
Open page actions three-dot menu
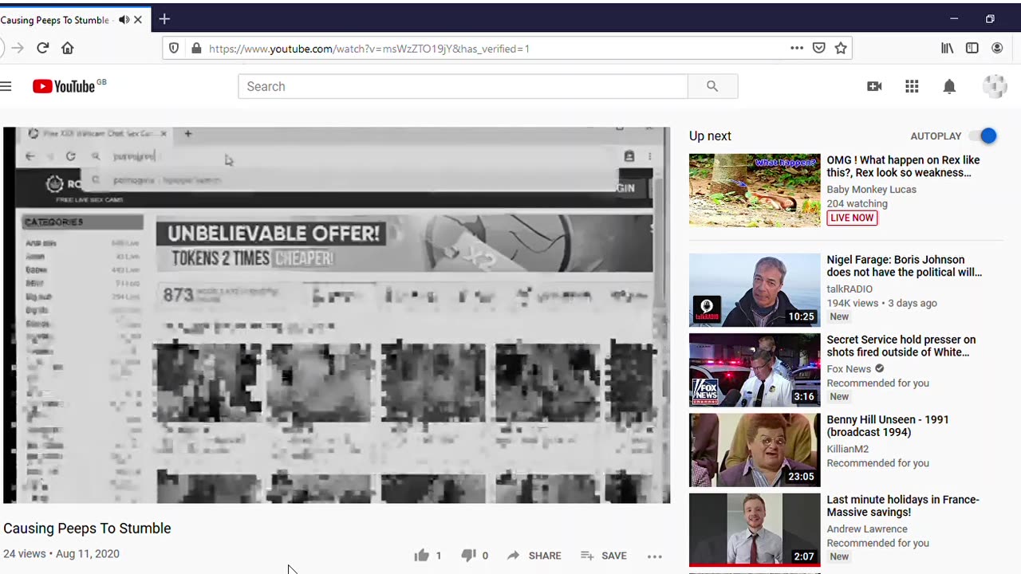797,49
